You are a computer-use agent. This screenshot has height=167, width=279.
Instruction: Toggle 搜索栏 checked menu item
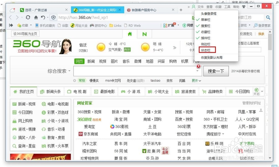coord(216,26)
